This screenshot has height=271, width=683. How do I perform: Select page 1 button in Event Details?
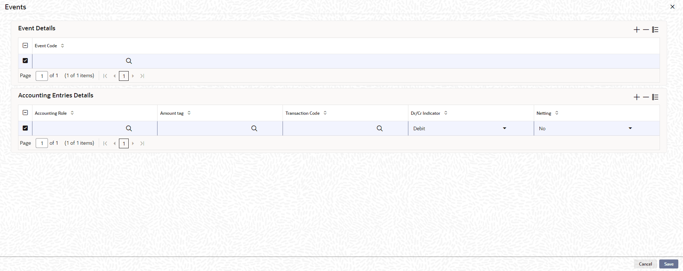pyautogui.click(x=124, y=76)
